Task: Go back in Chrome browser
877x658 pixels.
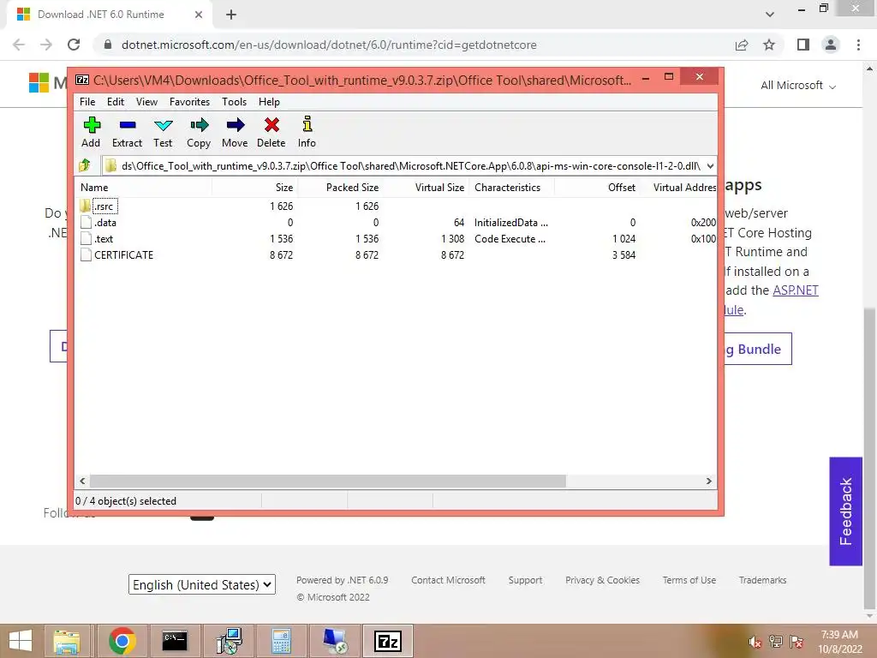Action: [19, 45]
